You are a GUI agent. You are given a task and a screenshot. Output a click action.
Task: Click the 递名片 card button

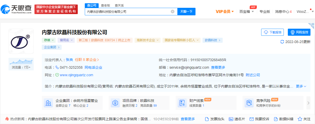pos(237,119)
